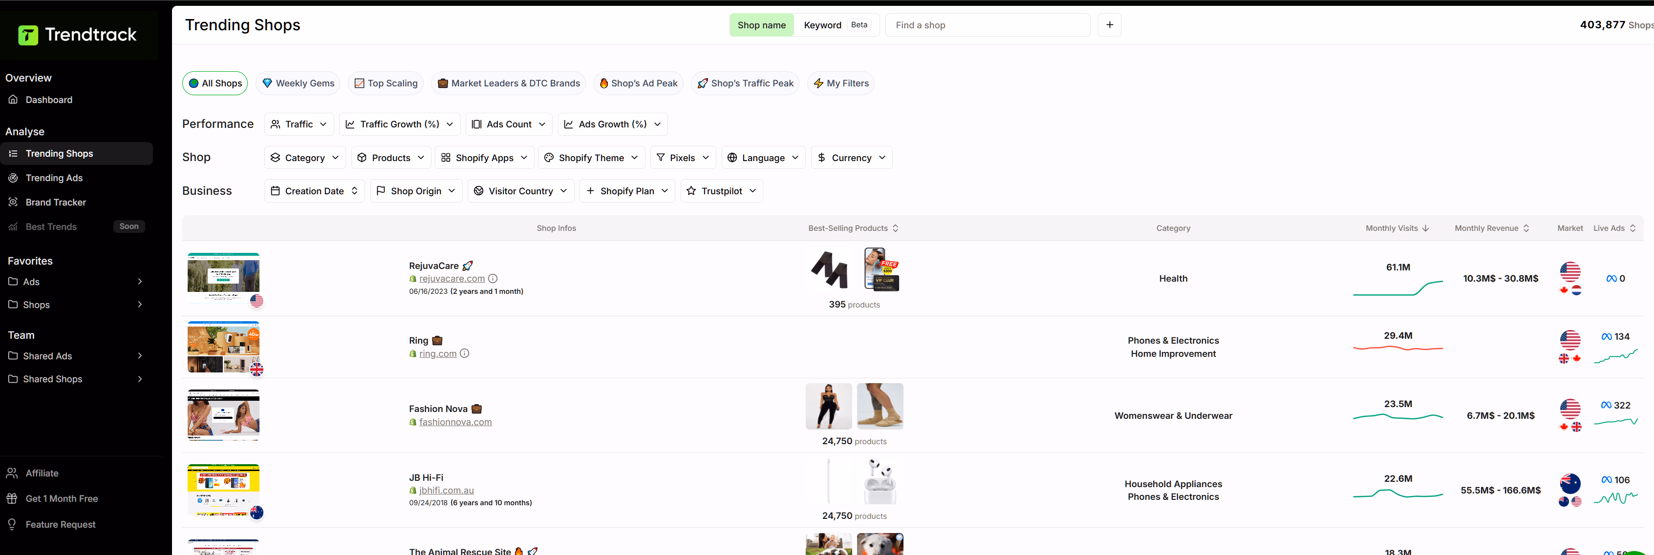Click the Meta ads icon showing 322
The height and width of the screenshot is (555, 1654).
pyautogui.click(x=1606, y=405)
